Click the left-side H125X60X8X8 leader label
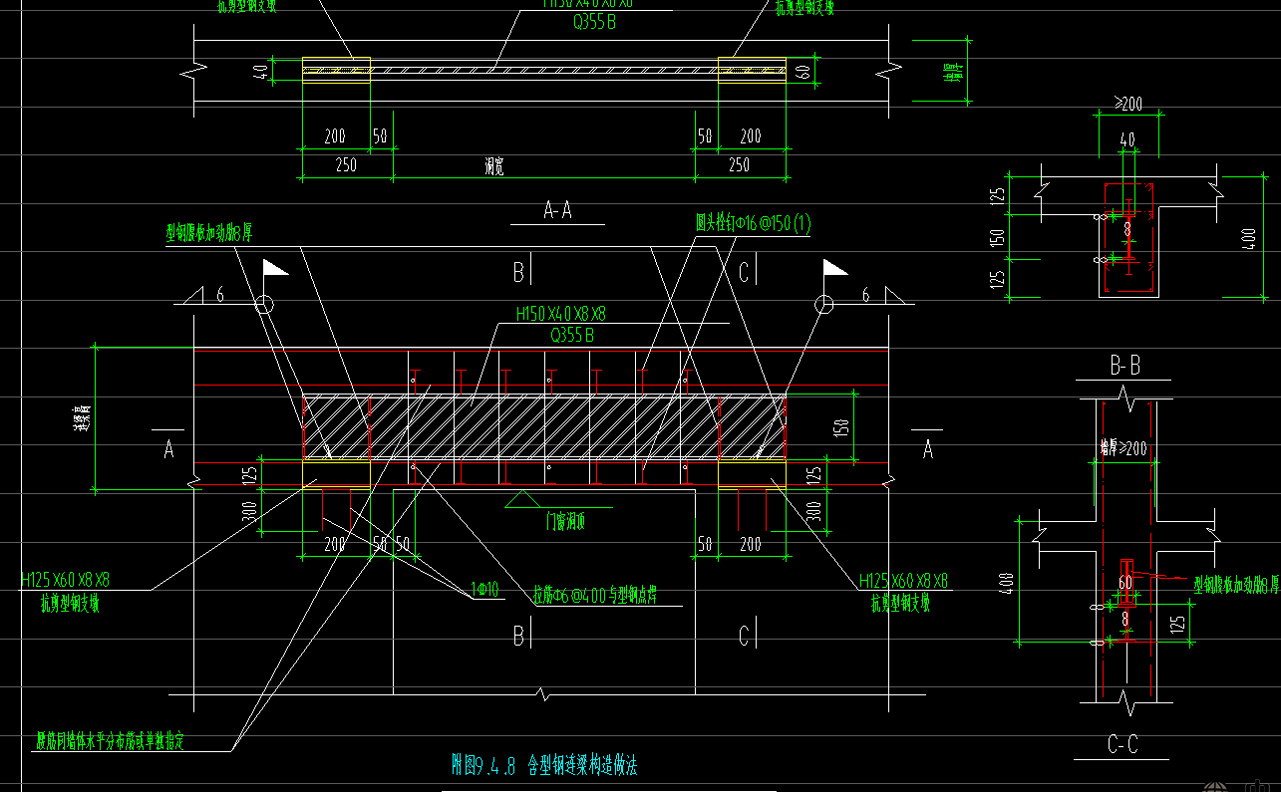 click(x=65, y=579)
